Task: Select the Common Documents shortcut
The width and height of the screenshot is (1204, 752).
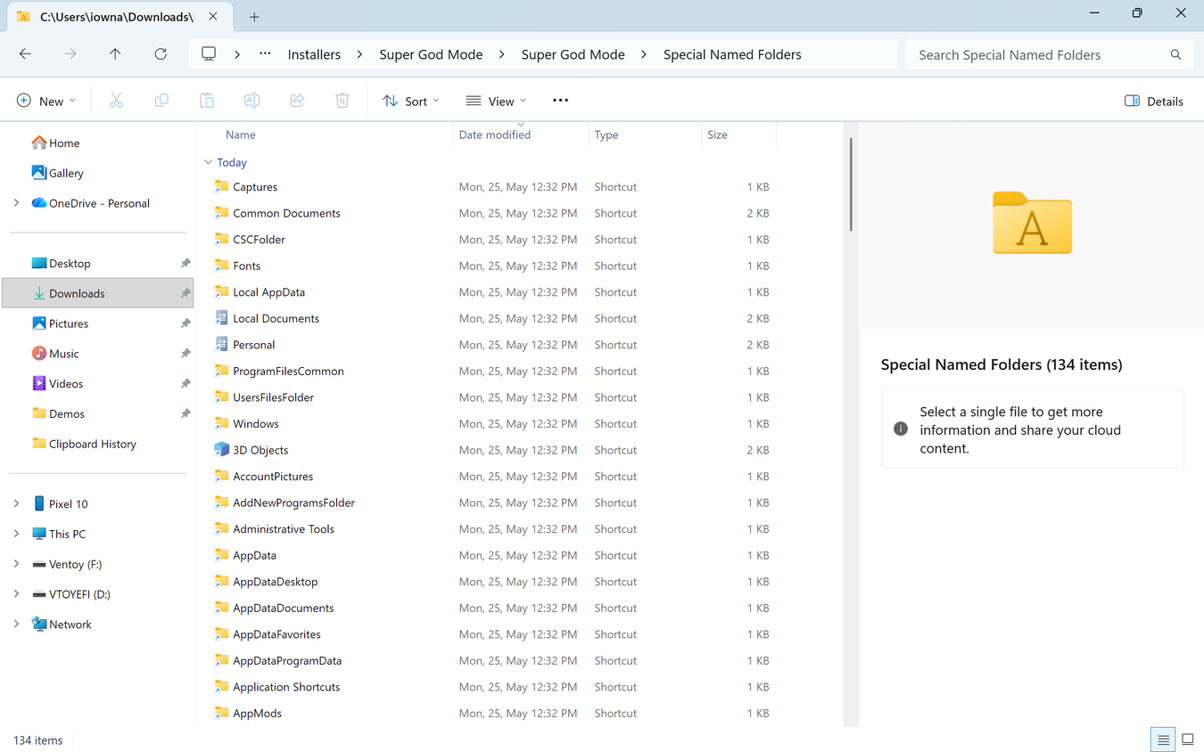Action: (x=286, y=213)
